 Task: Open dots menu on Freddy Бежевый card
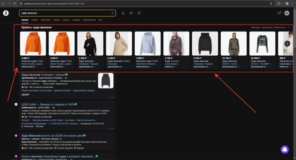(x=123, y=67)
